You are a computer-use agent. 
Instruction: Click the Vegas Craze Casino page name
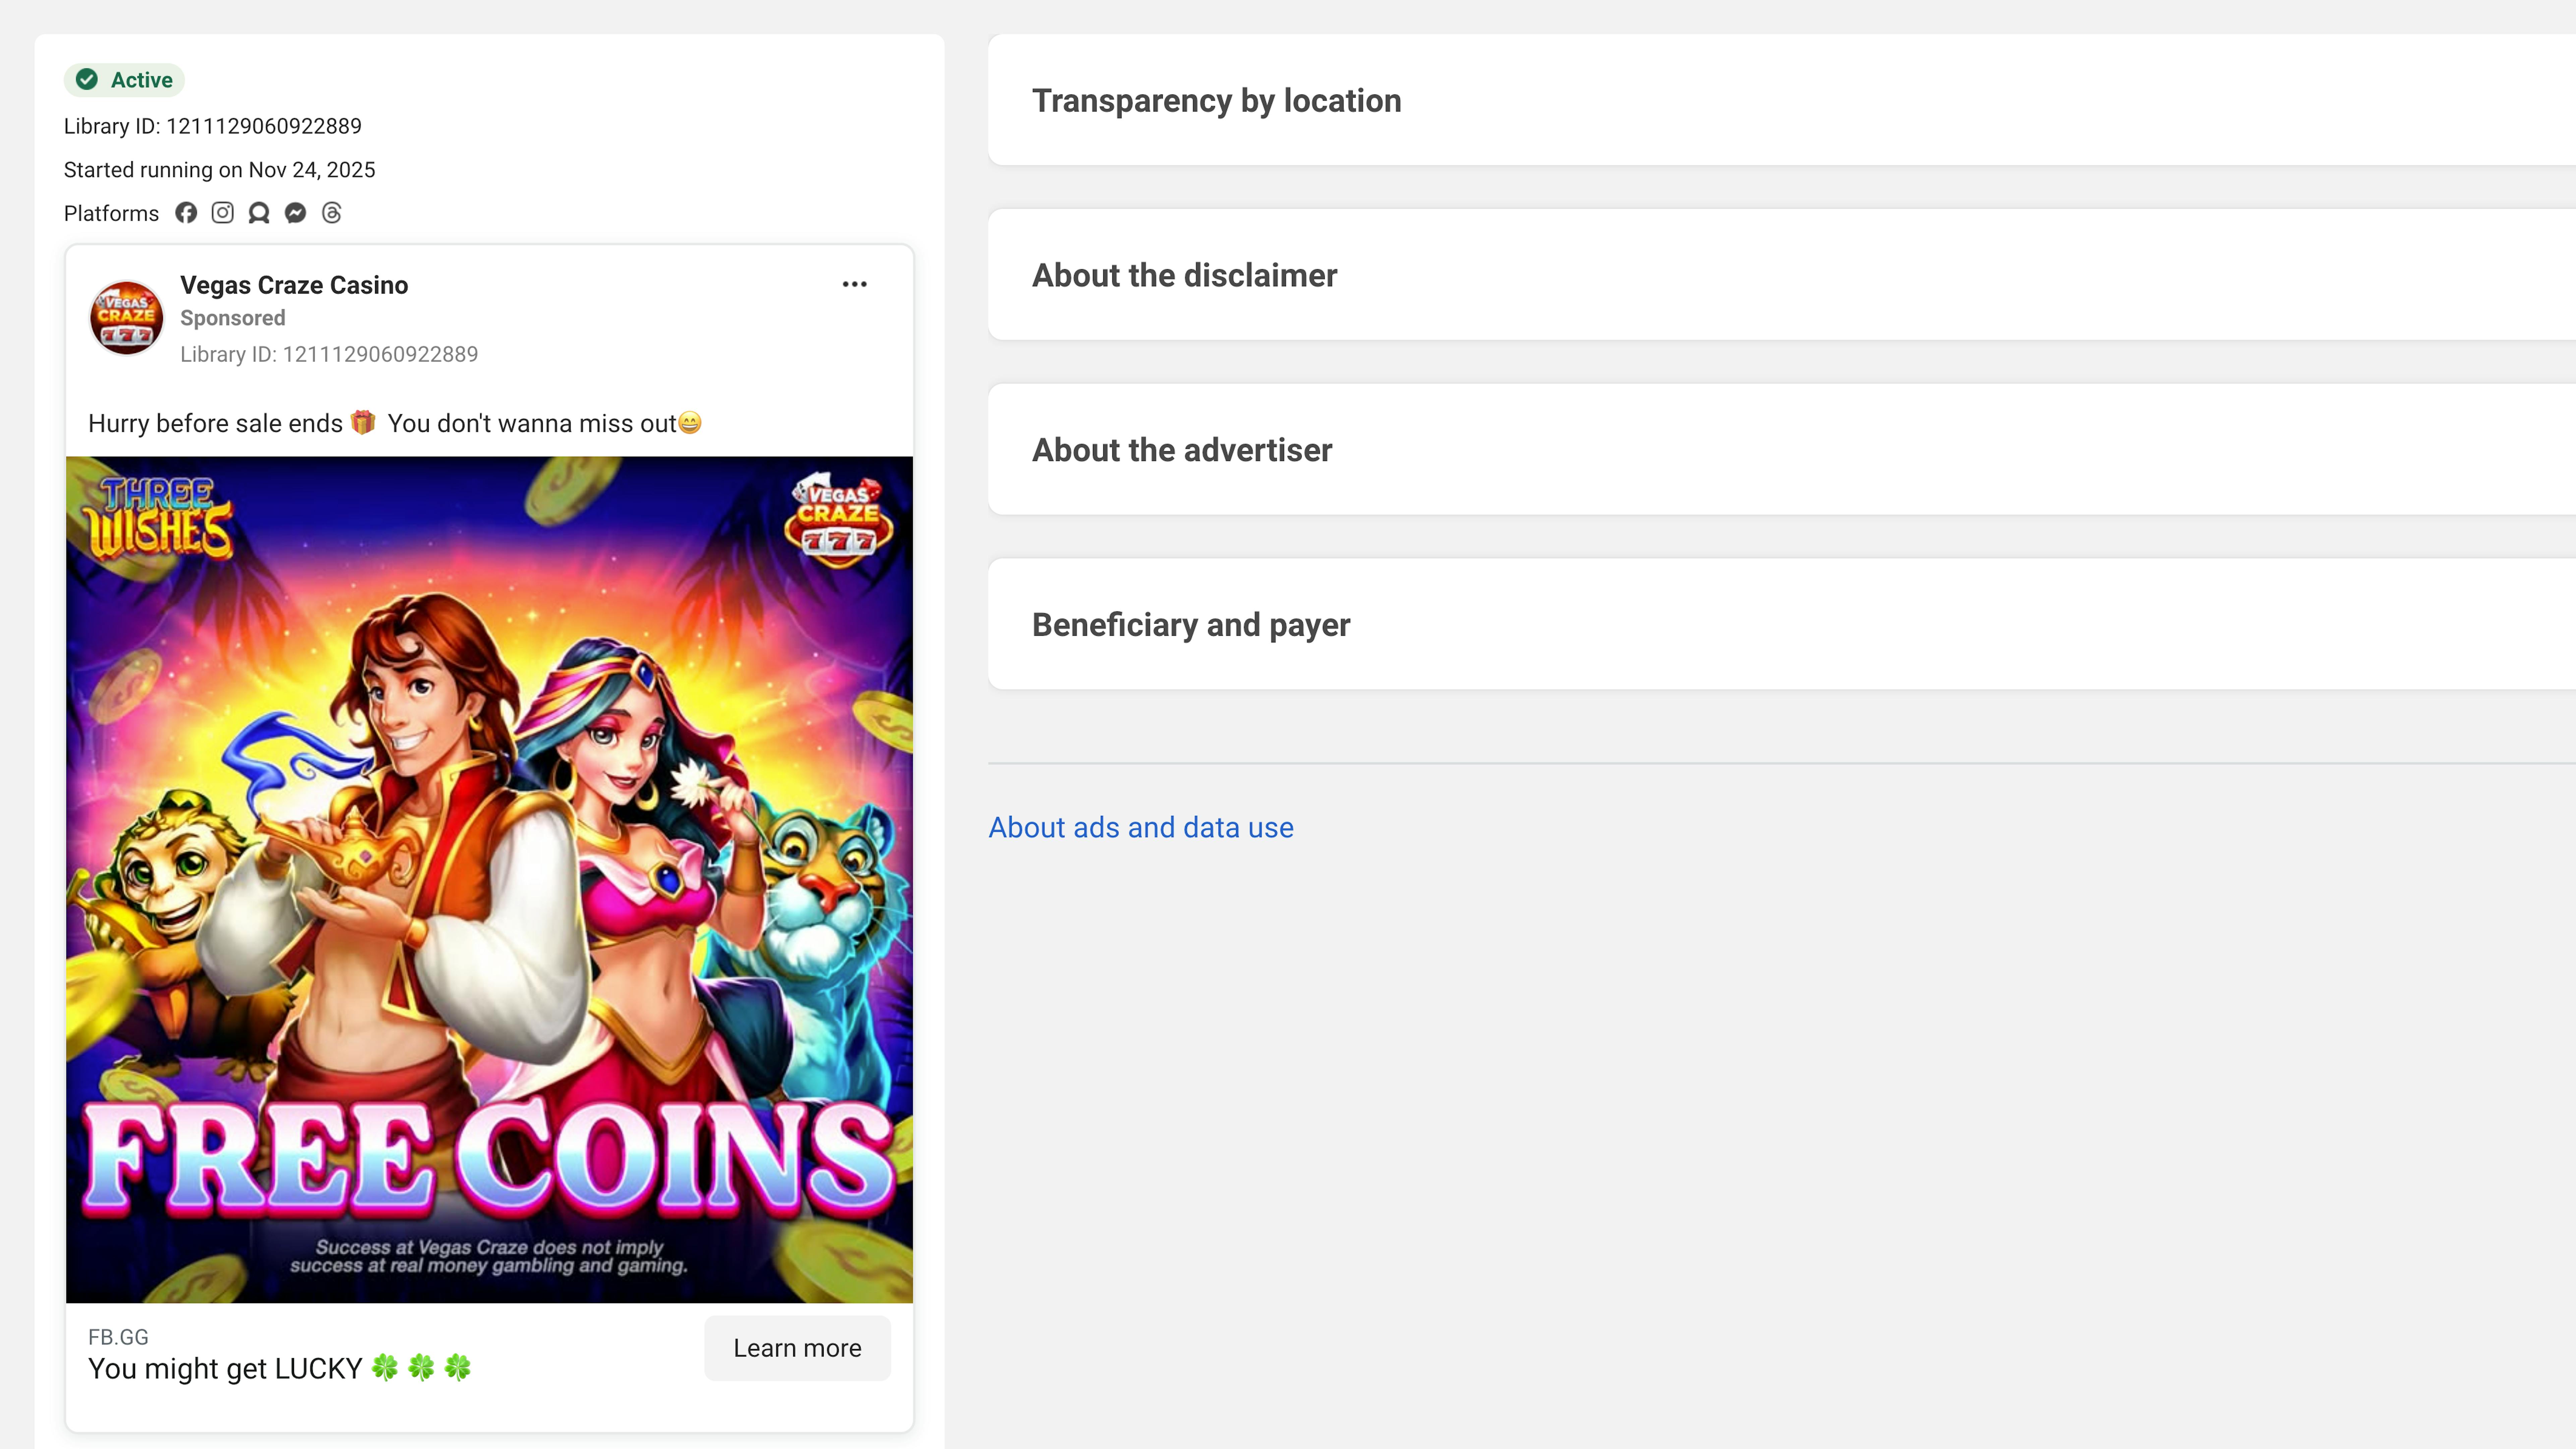pos(294,285)
